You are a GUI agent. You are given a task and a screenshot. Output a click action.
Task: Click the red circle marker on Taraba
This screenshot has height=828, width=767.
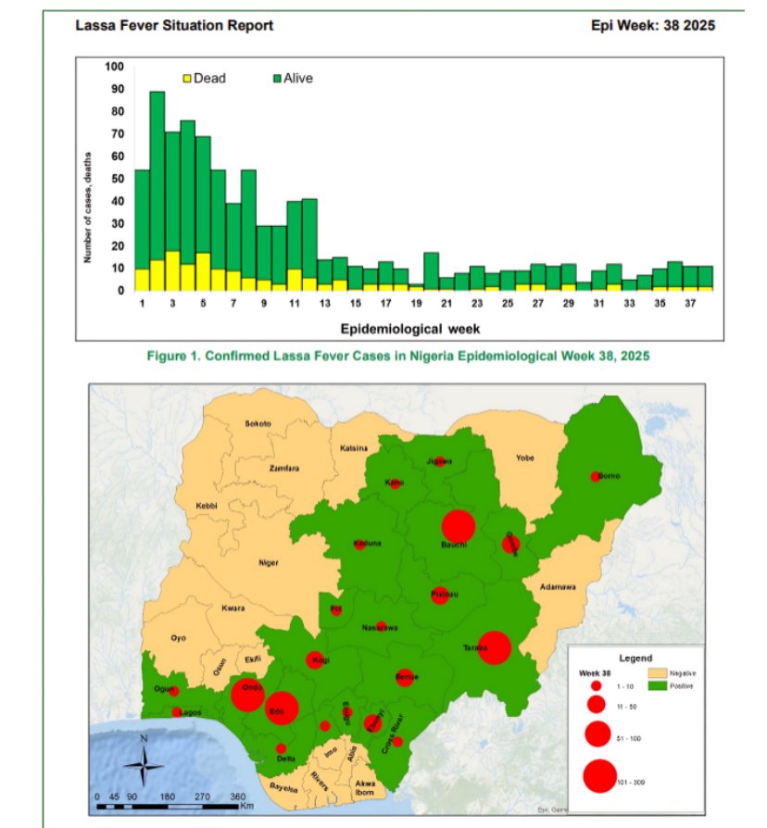pos(495,647)
